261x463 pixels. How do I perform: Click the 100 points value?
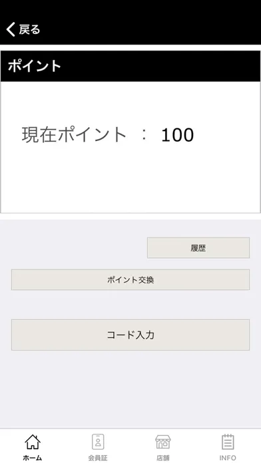tap(177, 135)
